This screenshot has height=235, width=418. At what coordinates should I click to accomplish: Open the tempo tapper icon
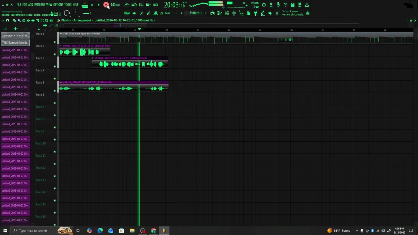[x=263, y=13]
